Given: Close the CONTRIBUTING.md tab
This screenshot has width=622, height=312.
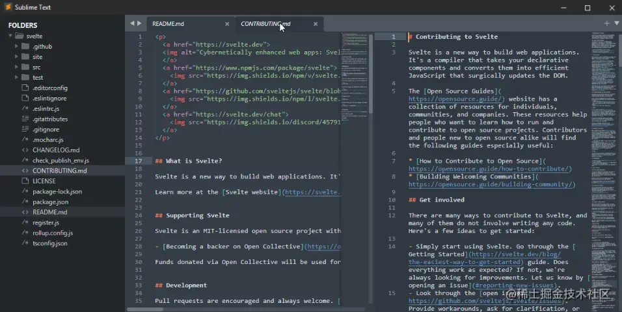Looking at the screenshot, I should coord(316,24).
